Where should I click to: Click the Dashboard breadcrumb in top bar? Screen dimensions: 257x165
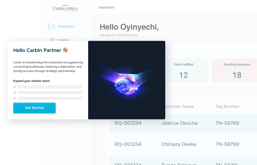(x=106, y=7)
